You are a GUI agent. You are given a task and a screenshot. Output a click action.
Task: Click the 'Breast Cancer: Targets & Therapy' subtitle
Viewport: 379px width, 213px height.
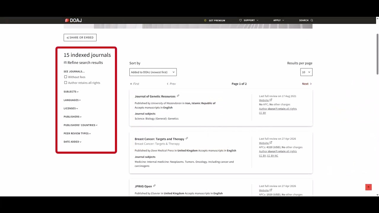pyautogui.click(x=157, y=144)
